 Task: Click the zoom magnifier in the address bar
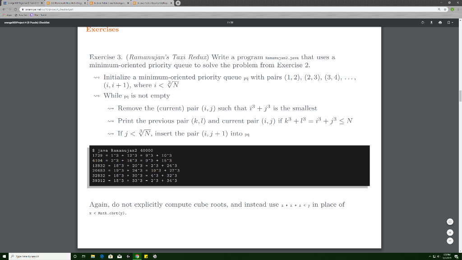[x=439, y=9]
